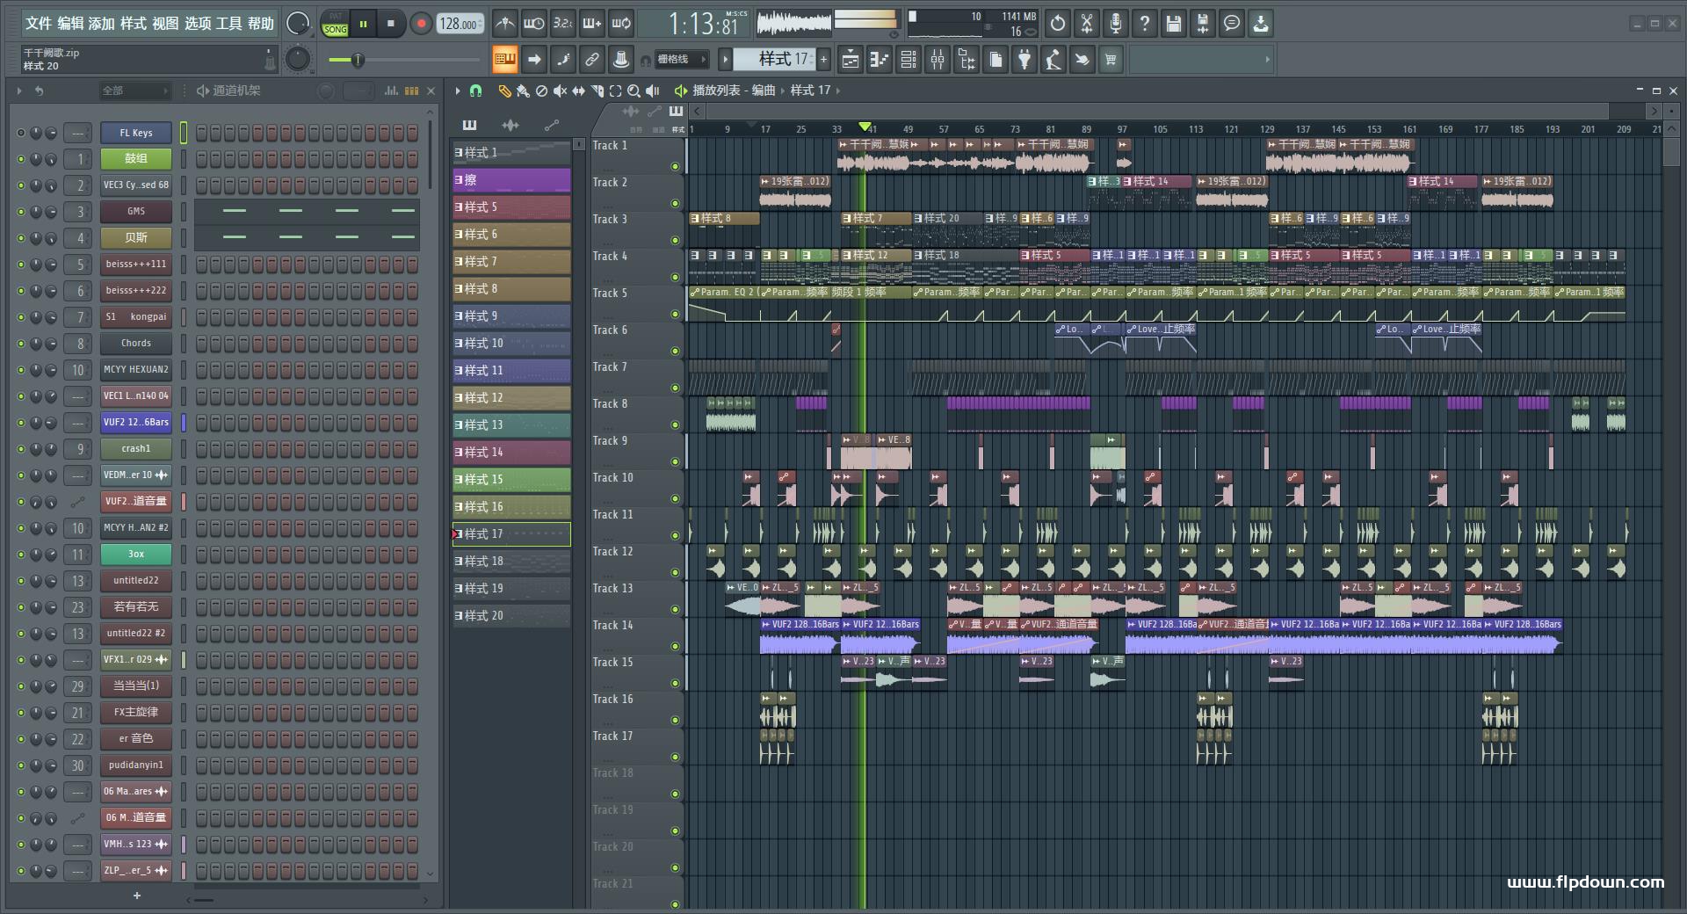Click the 128.000 tempo field
Viewport: 1687px width, 914px height.
(460, 24)
